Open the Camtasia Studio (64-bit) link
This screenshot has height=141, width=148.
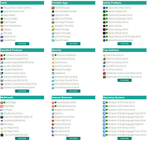(14, 120)
